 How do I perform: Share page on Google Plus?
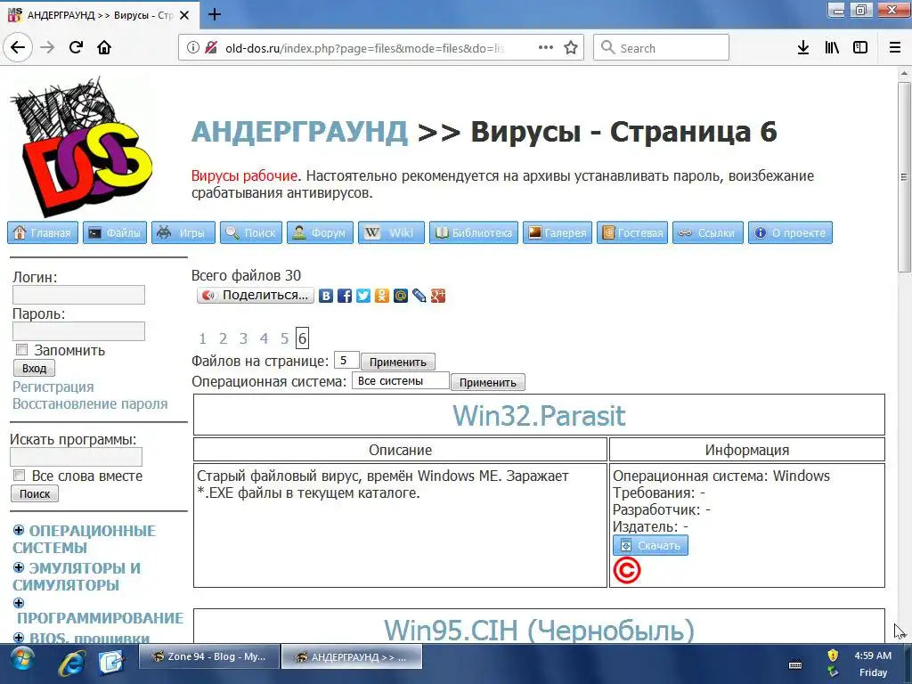438,296
